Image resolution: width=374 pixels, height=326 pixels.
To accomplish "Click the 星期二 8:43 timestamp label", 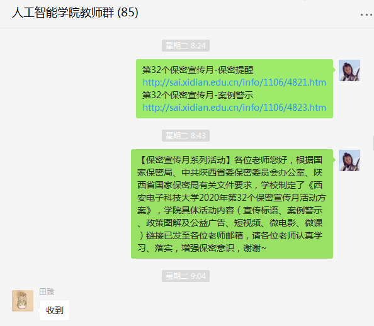I will pos(186,136).
